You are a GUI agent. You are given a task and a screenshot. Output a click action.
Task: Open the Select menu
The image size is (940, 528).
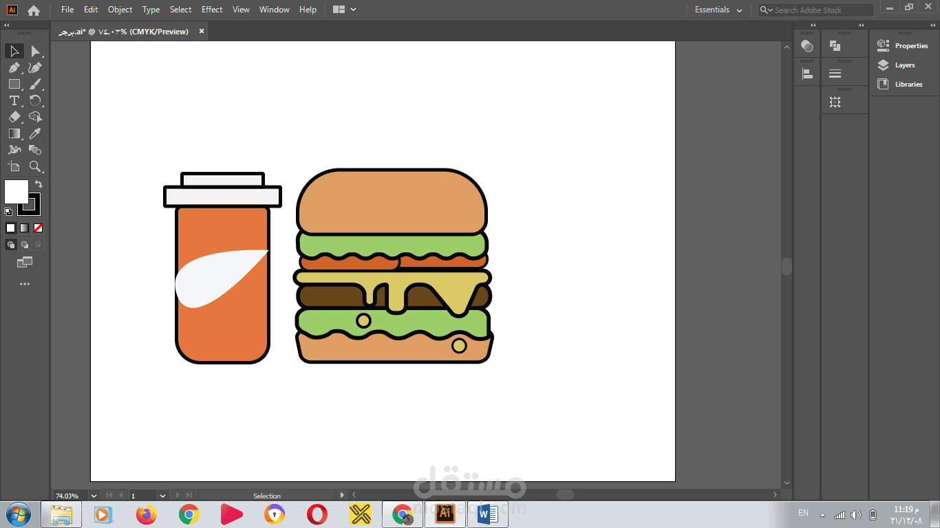point(180,10)
